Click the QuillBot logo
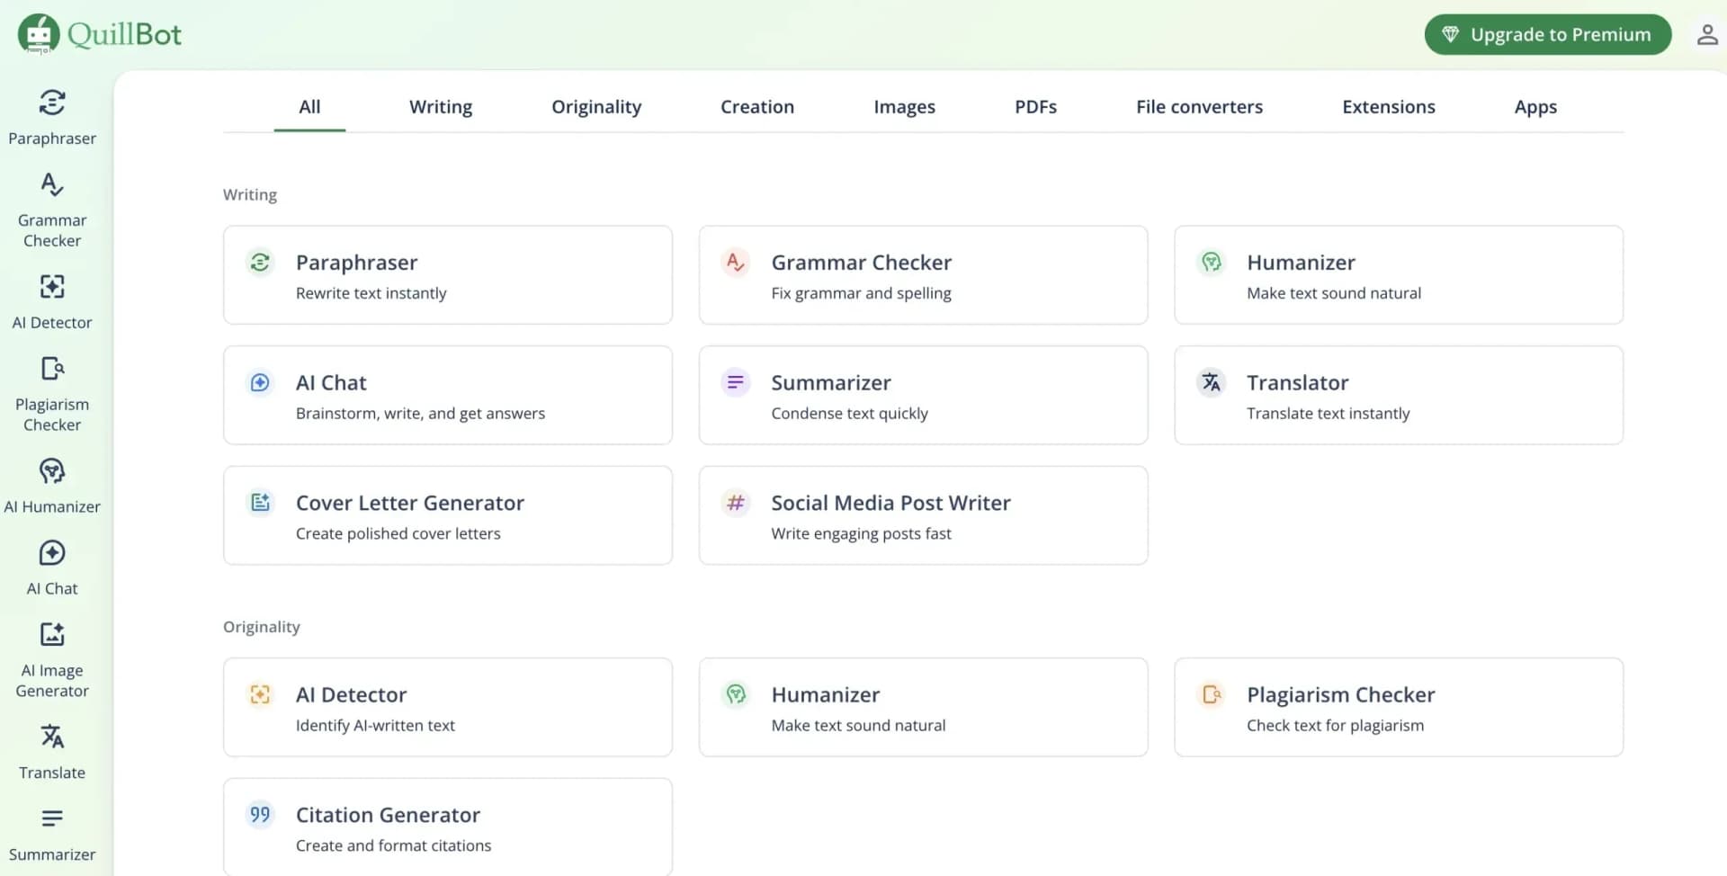Image resolution: width=1727 pixels, height=876 pixels. click(x=99, y=33)
